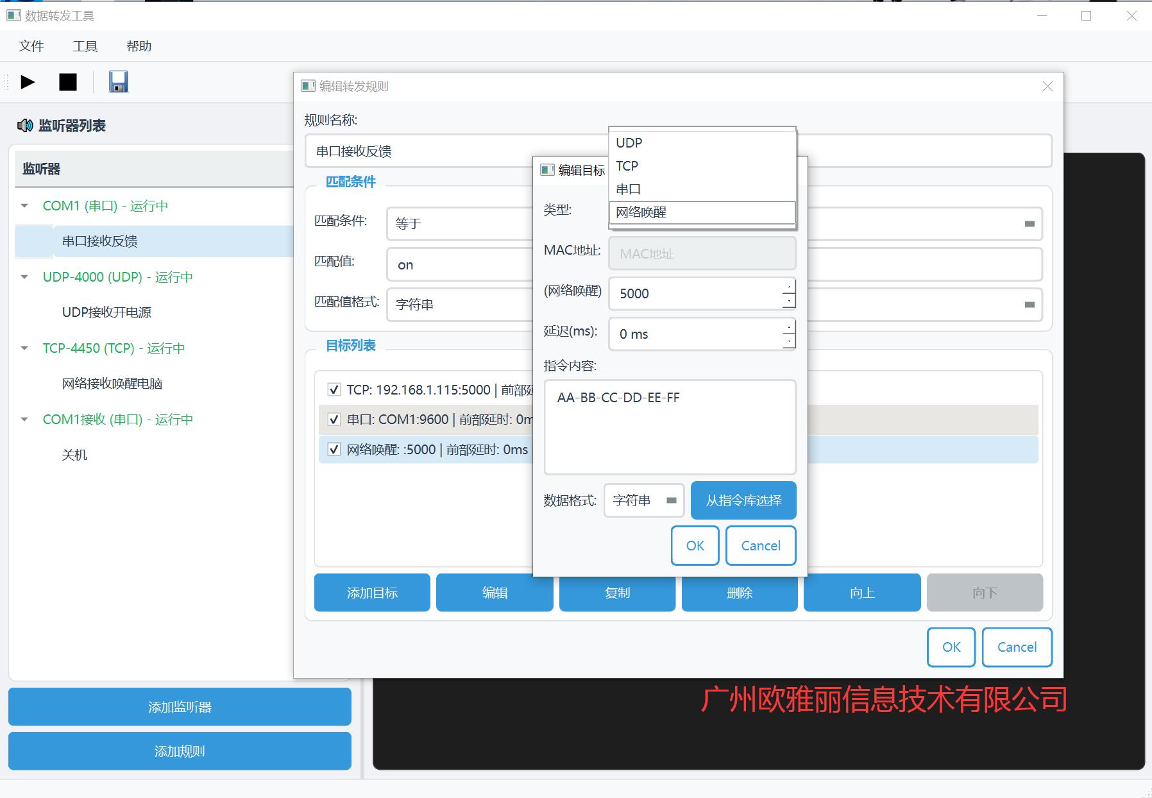Click the 编辑转发规则 dialog title icon

point(308,86)
